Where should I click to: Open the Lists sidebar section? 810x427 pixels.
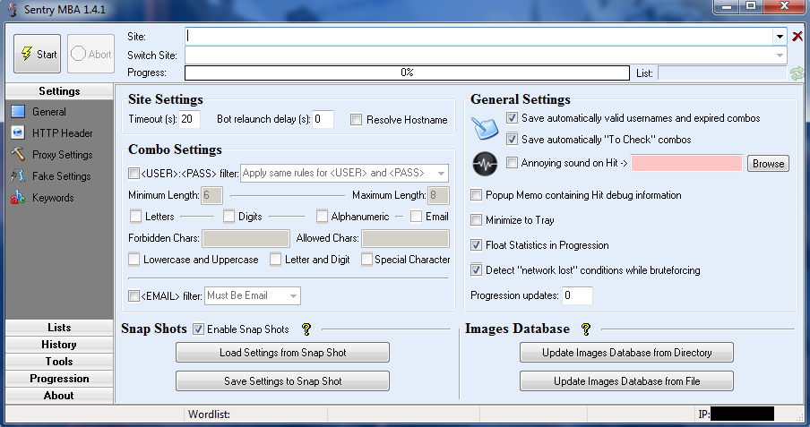59,328
